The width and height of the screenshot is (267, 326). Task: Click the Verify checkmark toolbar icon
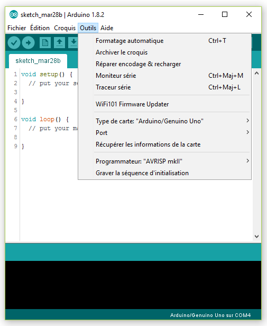coord(14,43)
